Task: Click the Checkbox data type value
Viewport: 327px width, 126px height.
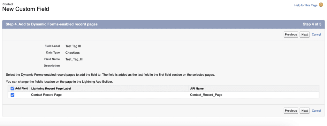Action: 72,52
